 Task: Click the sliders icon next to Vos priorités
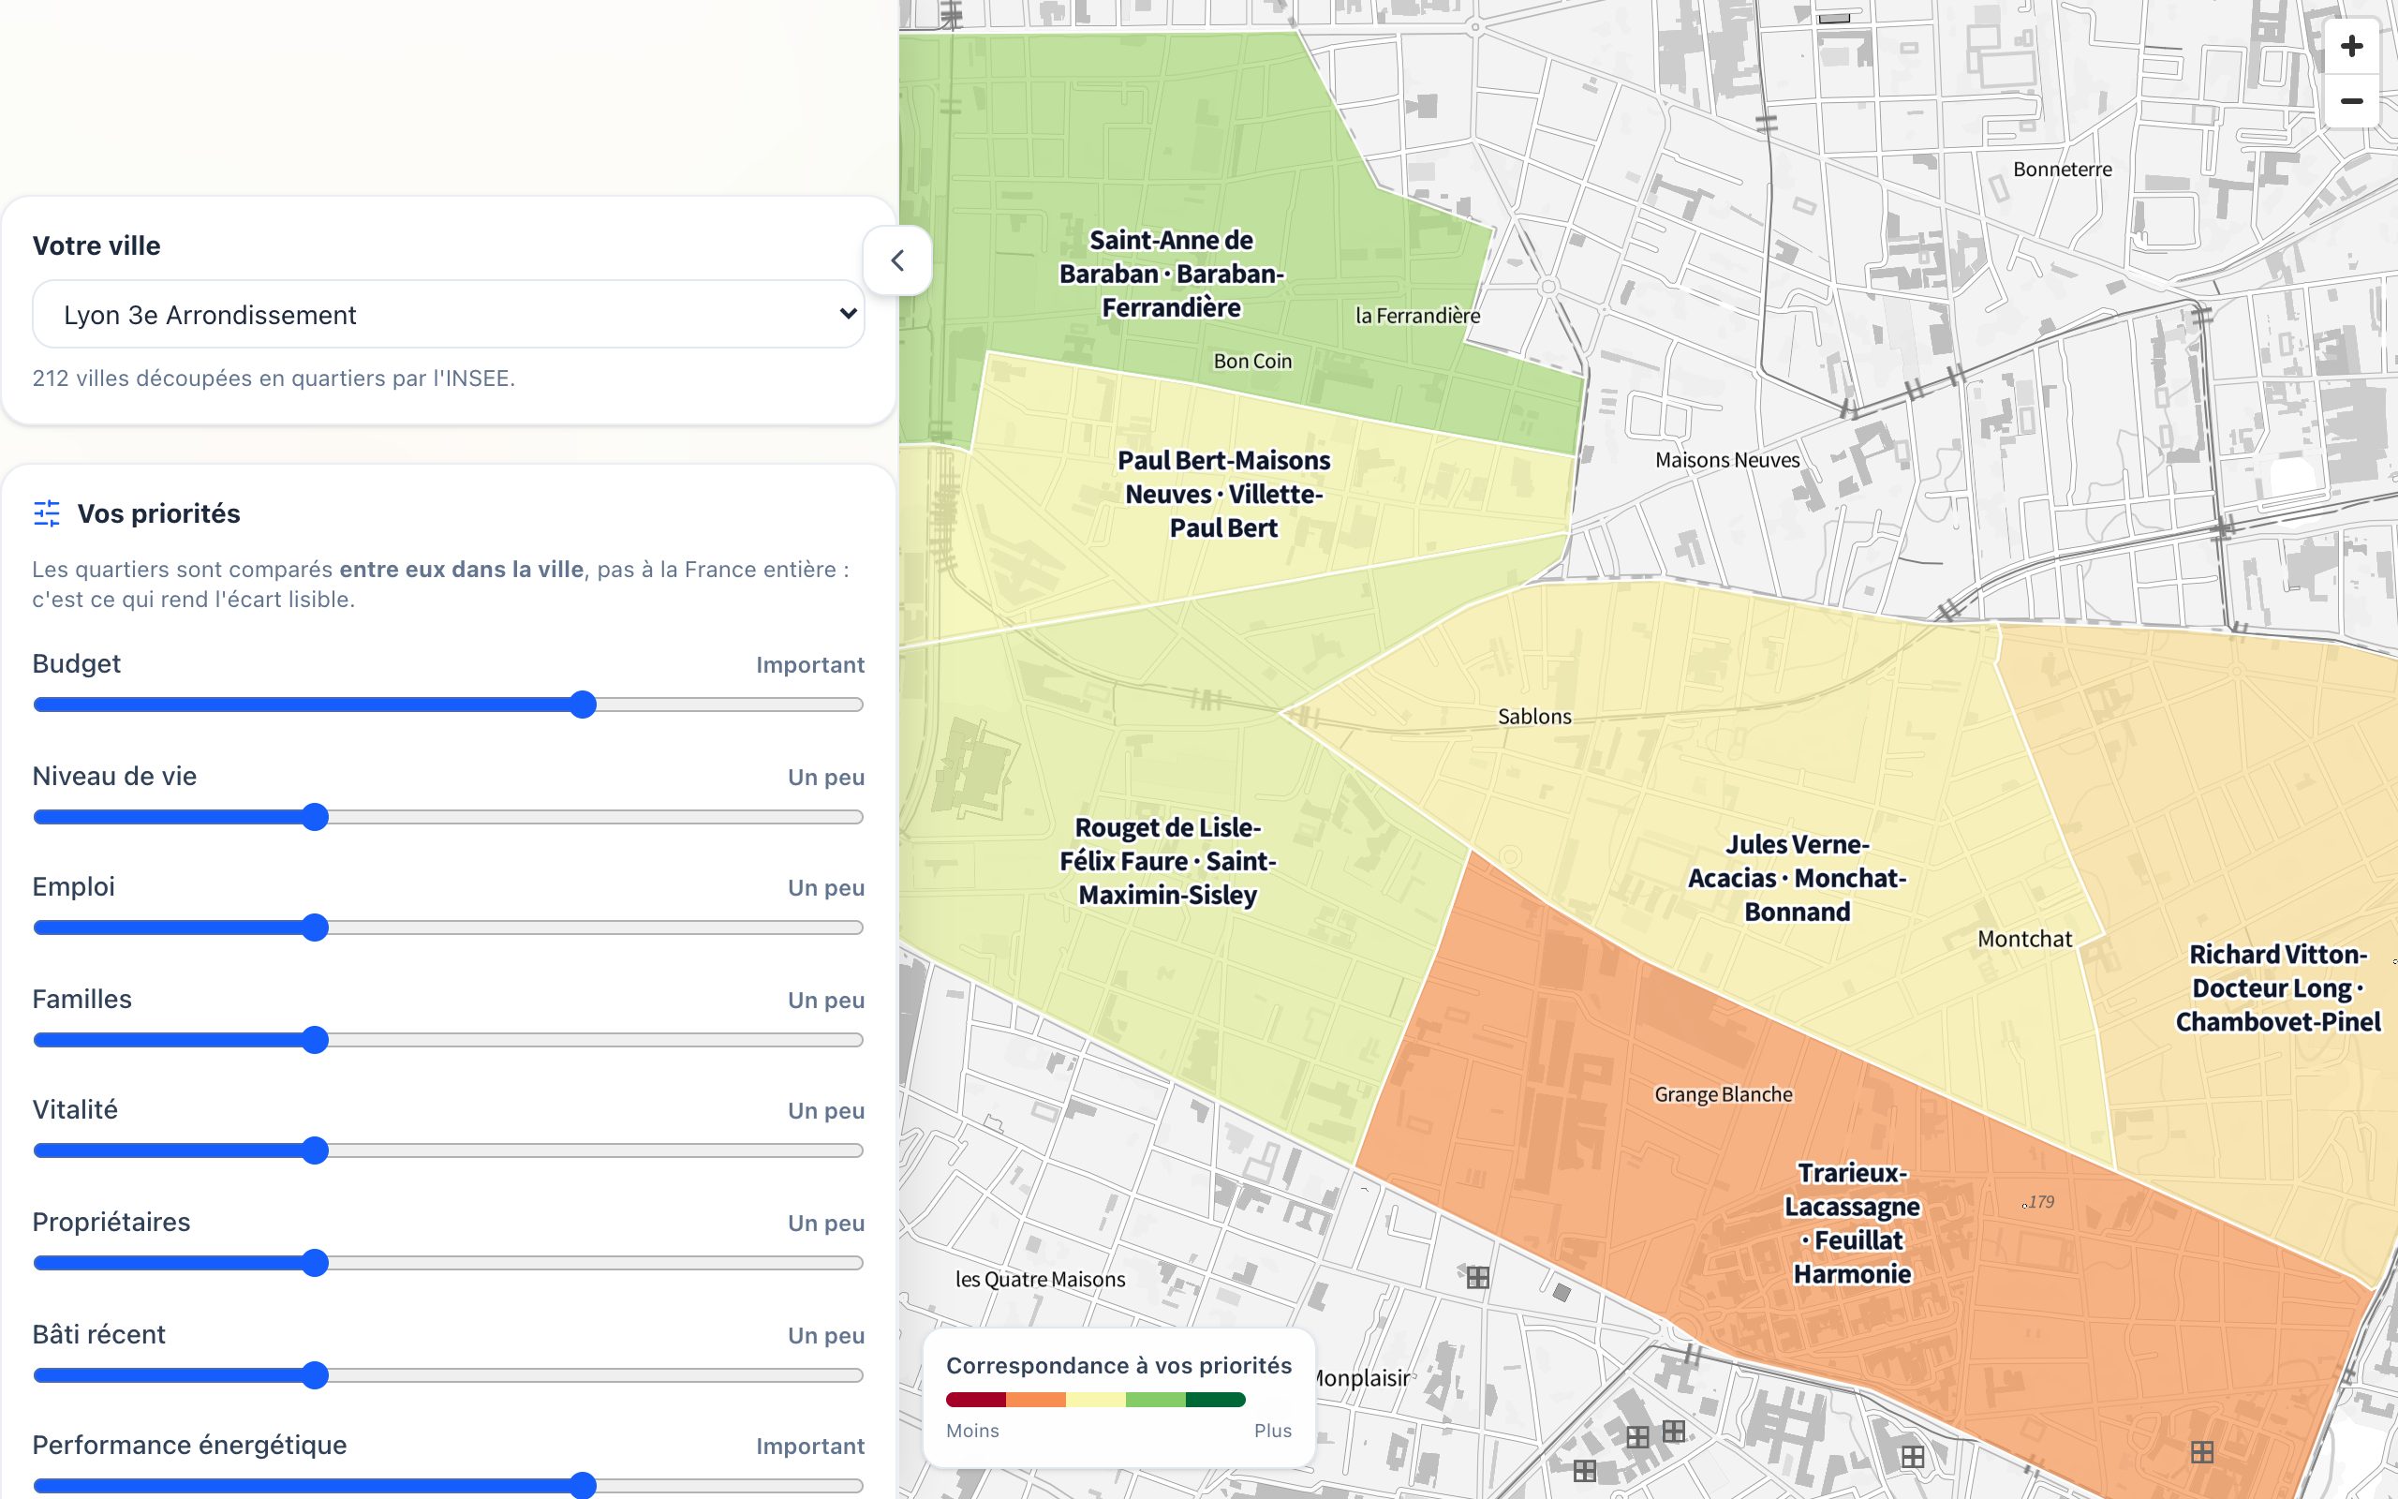pos(47,513)
